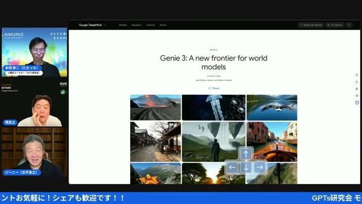Click the share icon beside Share
This screenshot has width=362, height=204.
pyautogui.click(x=209, y=88)
